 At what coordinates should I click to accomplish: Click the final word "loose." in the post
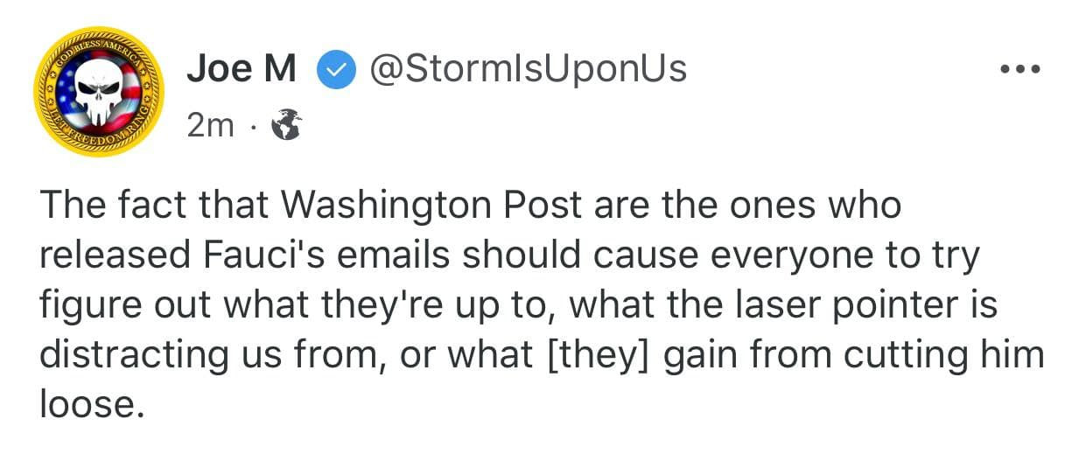92,404
